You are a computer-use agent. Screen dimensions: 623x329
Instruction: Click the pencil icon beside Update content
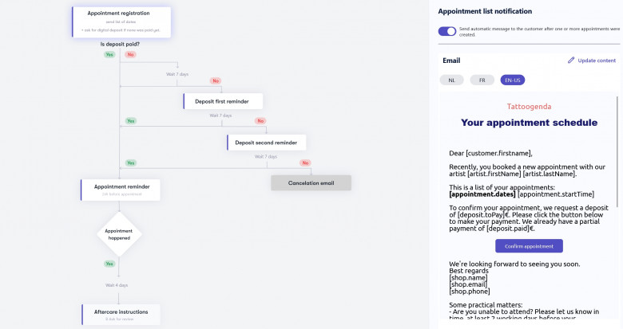(x=571, y=61)
